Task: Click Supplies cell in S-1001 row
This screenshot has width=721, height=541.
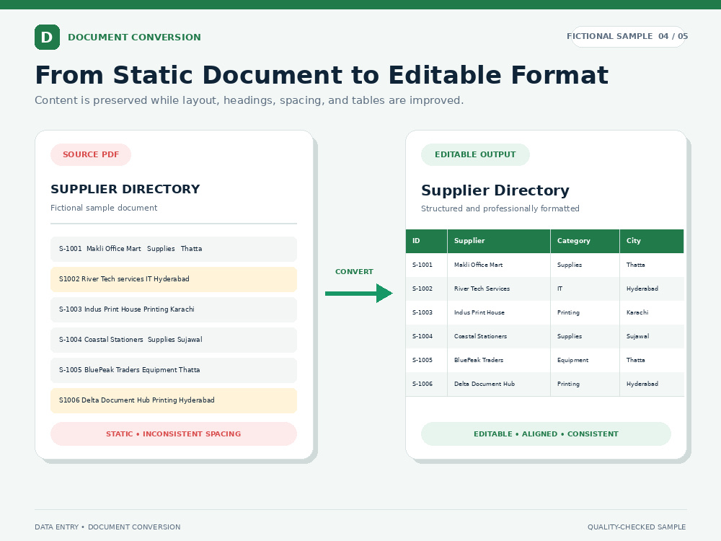Action: pyautogui.click(x=585, y=265)
